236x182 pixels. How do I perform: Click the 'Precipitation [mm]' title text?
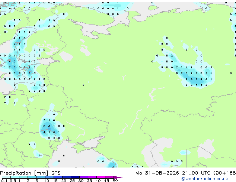point(24,173)
